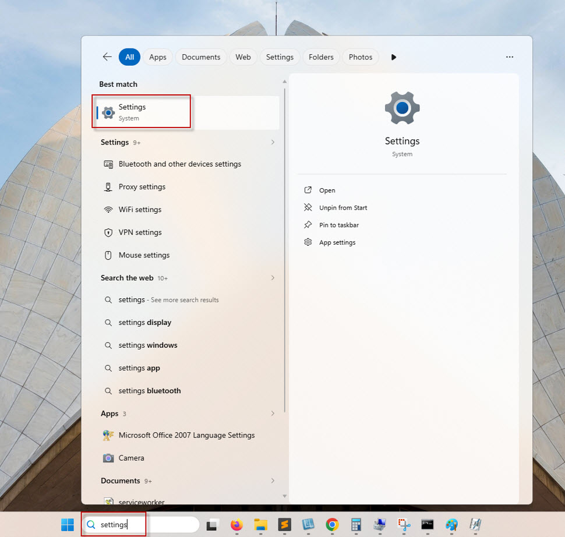Image resolution: width=565 pixels, height=537 pixels.
Task: Switch to the Folders filter tab
Action: coord(321,57)
